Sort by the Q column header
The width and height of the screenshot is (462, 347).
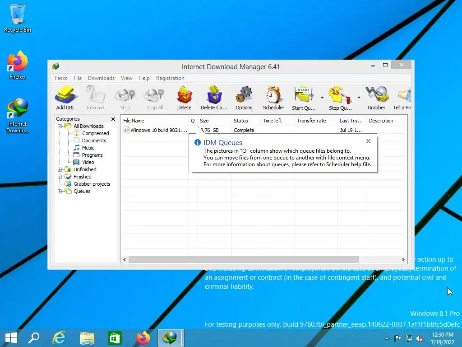pos(193,121)
